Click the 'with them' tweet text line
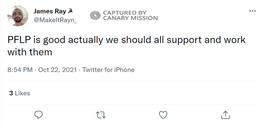 (x=30, y=52)
